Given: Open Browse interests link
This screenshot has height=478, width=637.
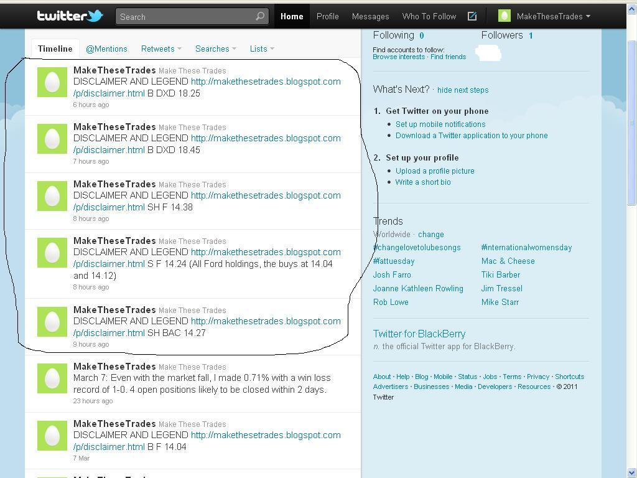Looking at the screenshot, I should (x=399, y=57).
